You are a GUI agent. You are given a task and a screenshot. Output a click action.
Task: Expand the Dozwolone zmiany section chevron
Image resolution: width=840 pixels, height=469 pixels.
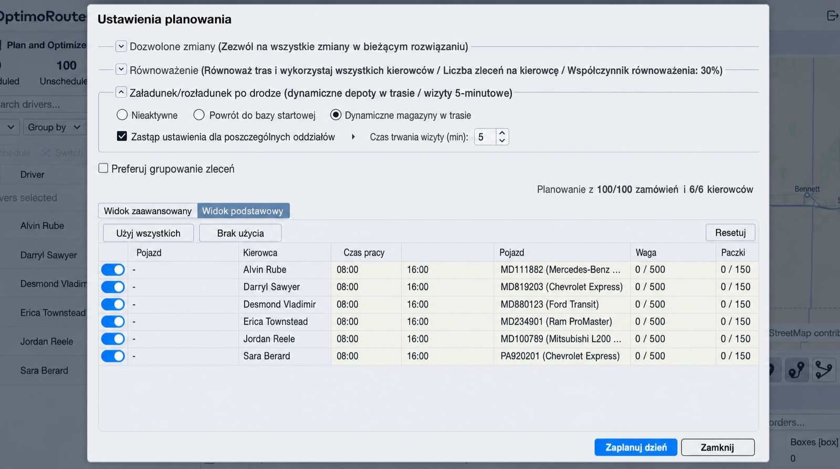(x=121, y=46)
